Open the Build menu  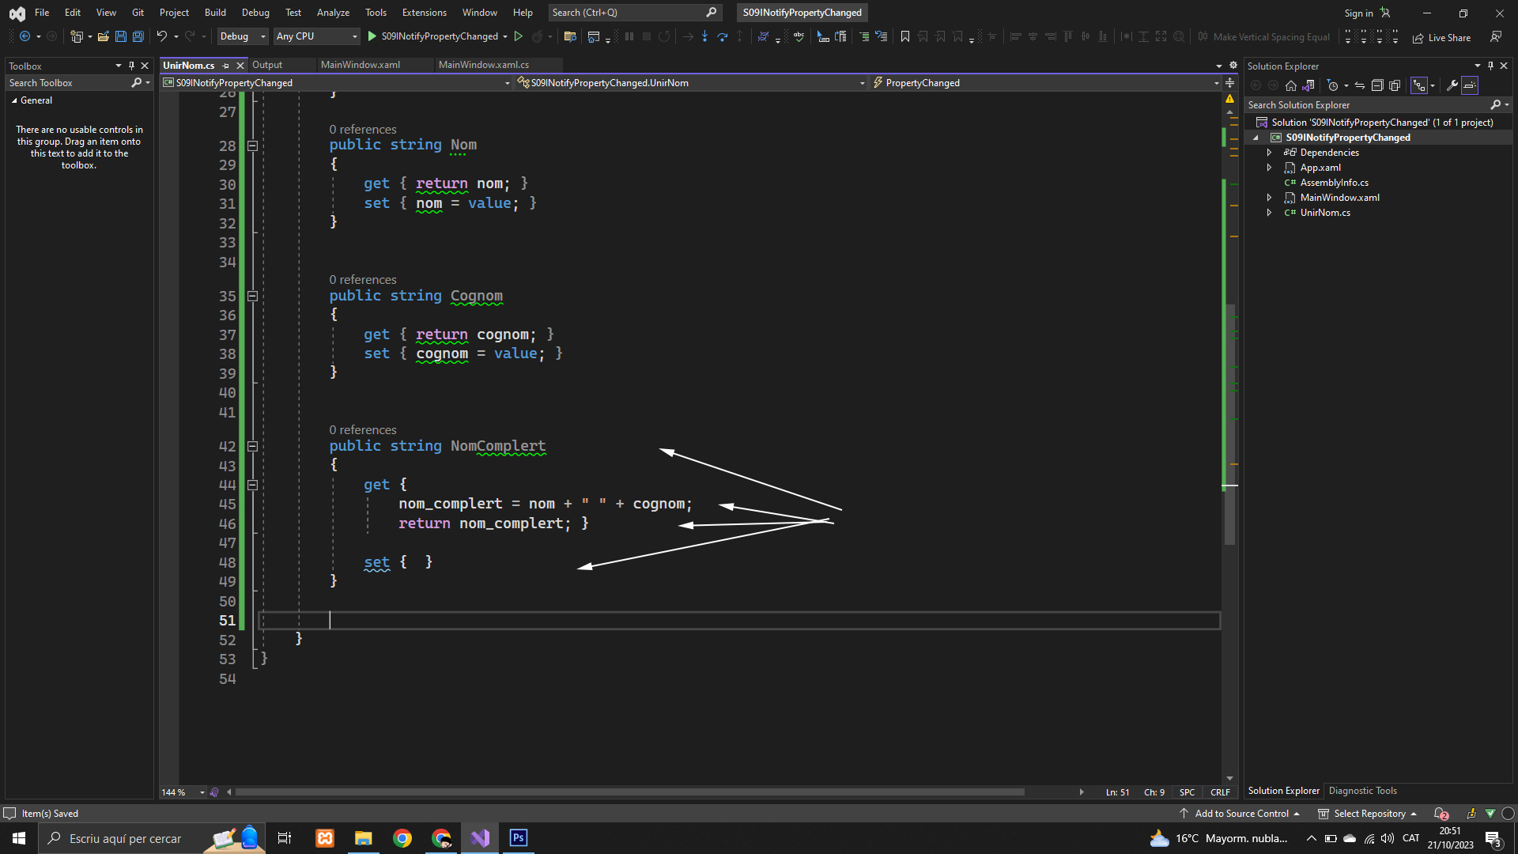coord(215,13)
